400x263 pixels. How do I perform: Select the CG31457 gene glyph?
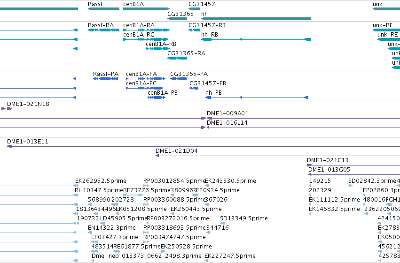(194, 9)
